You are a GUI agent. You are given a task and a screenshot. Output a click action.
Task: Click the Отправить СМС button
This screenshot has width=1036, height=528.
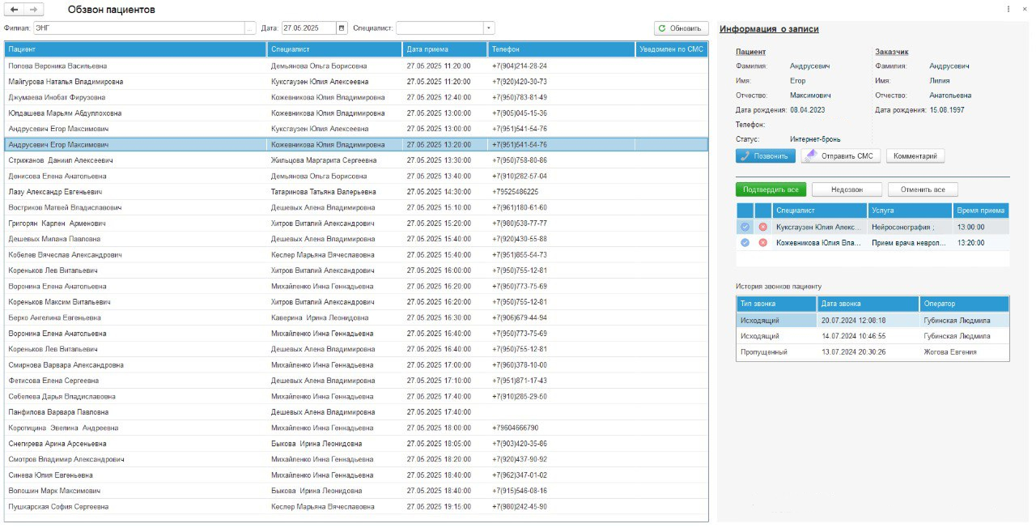(x=840, y=155)
